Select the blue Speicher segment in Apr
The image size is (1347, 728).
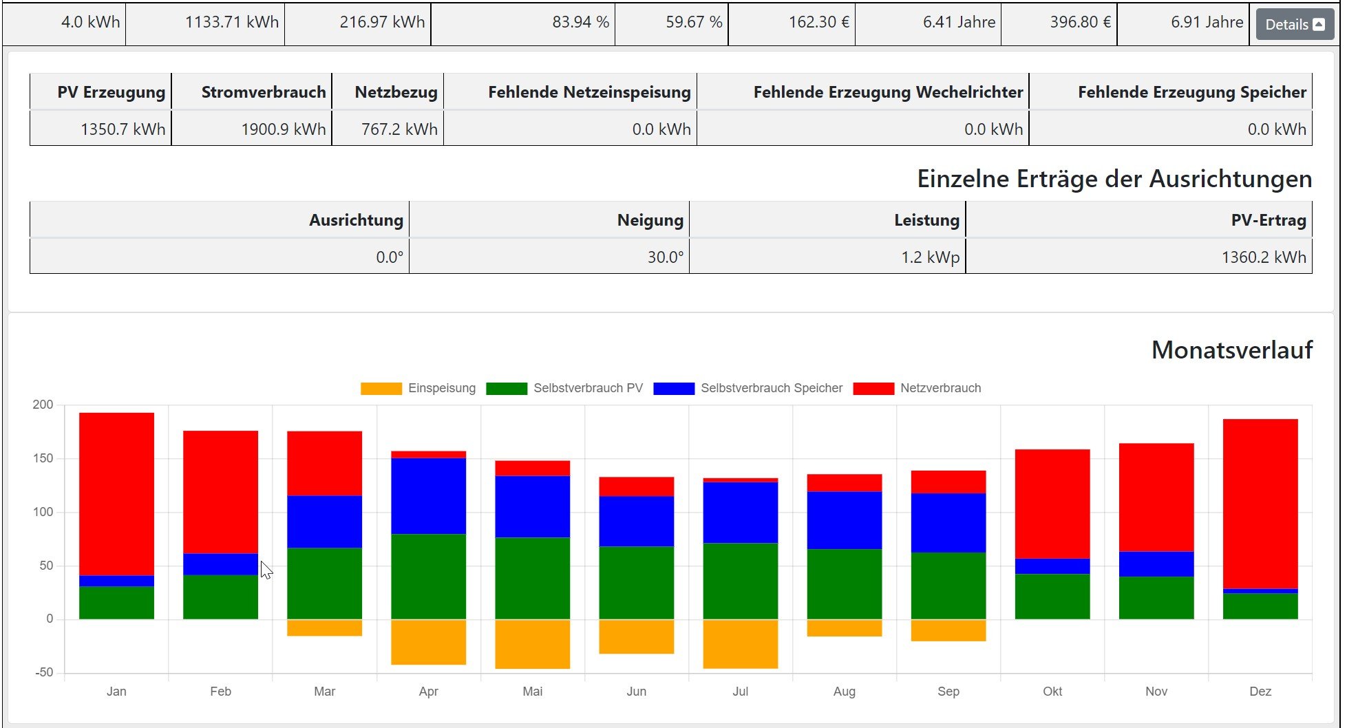428,496
